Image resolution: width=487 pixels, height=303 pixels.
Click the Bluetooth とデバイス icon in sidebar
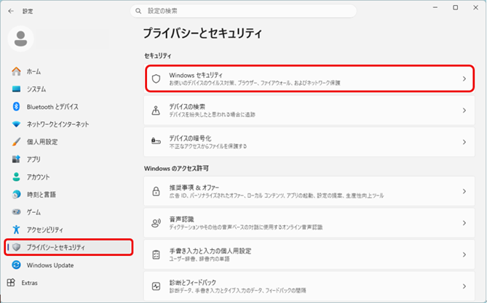pos(16,106)
